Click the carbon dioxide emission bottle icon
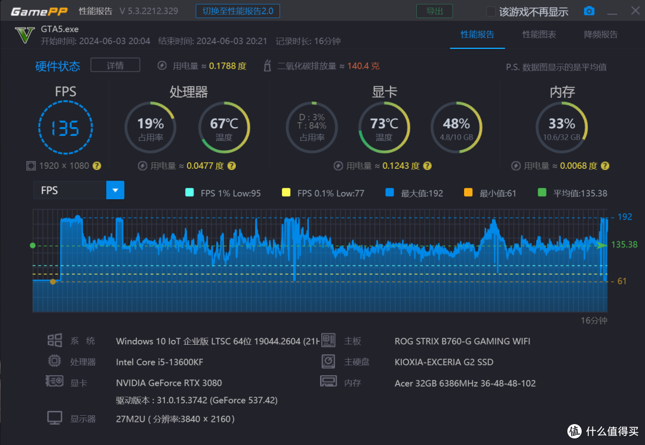This screenshot has width=645, height=445. tap(268, 66)
